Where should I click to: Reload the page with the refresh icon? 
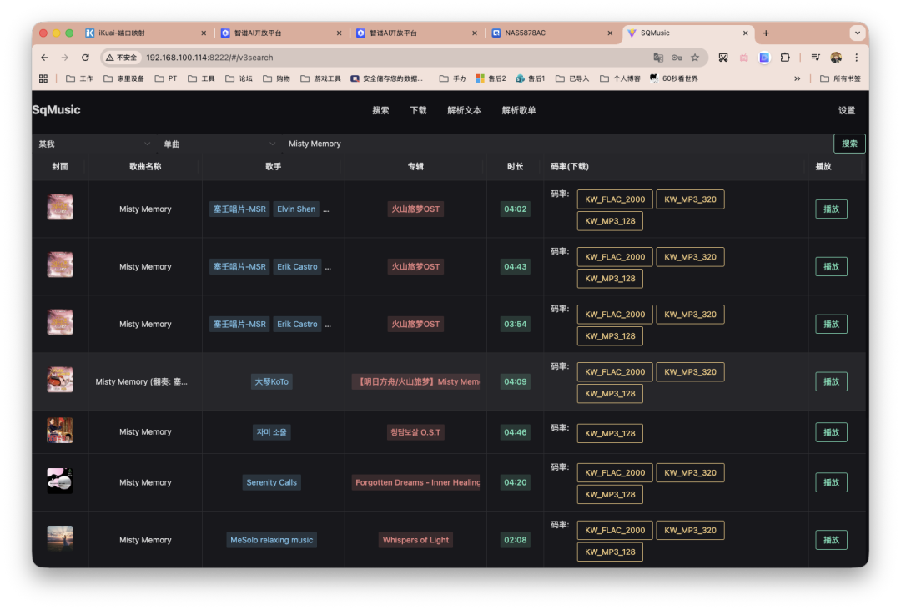pyautogui.click(x=86, y=57)
